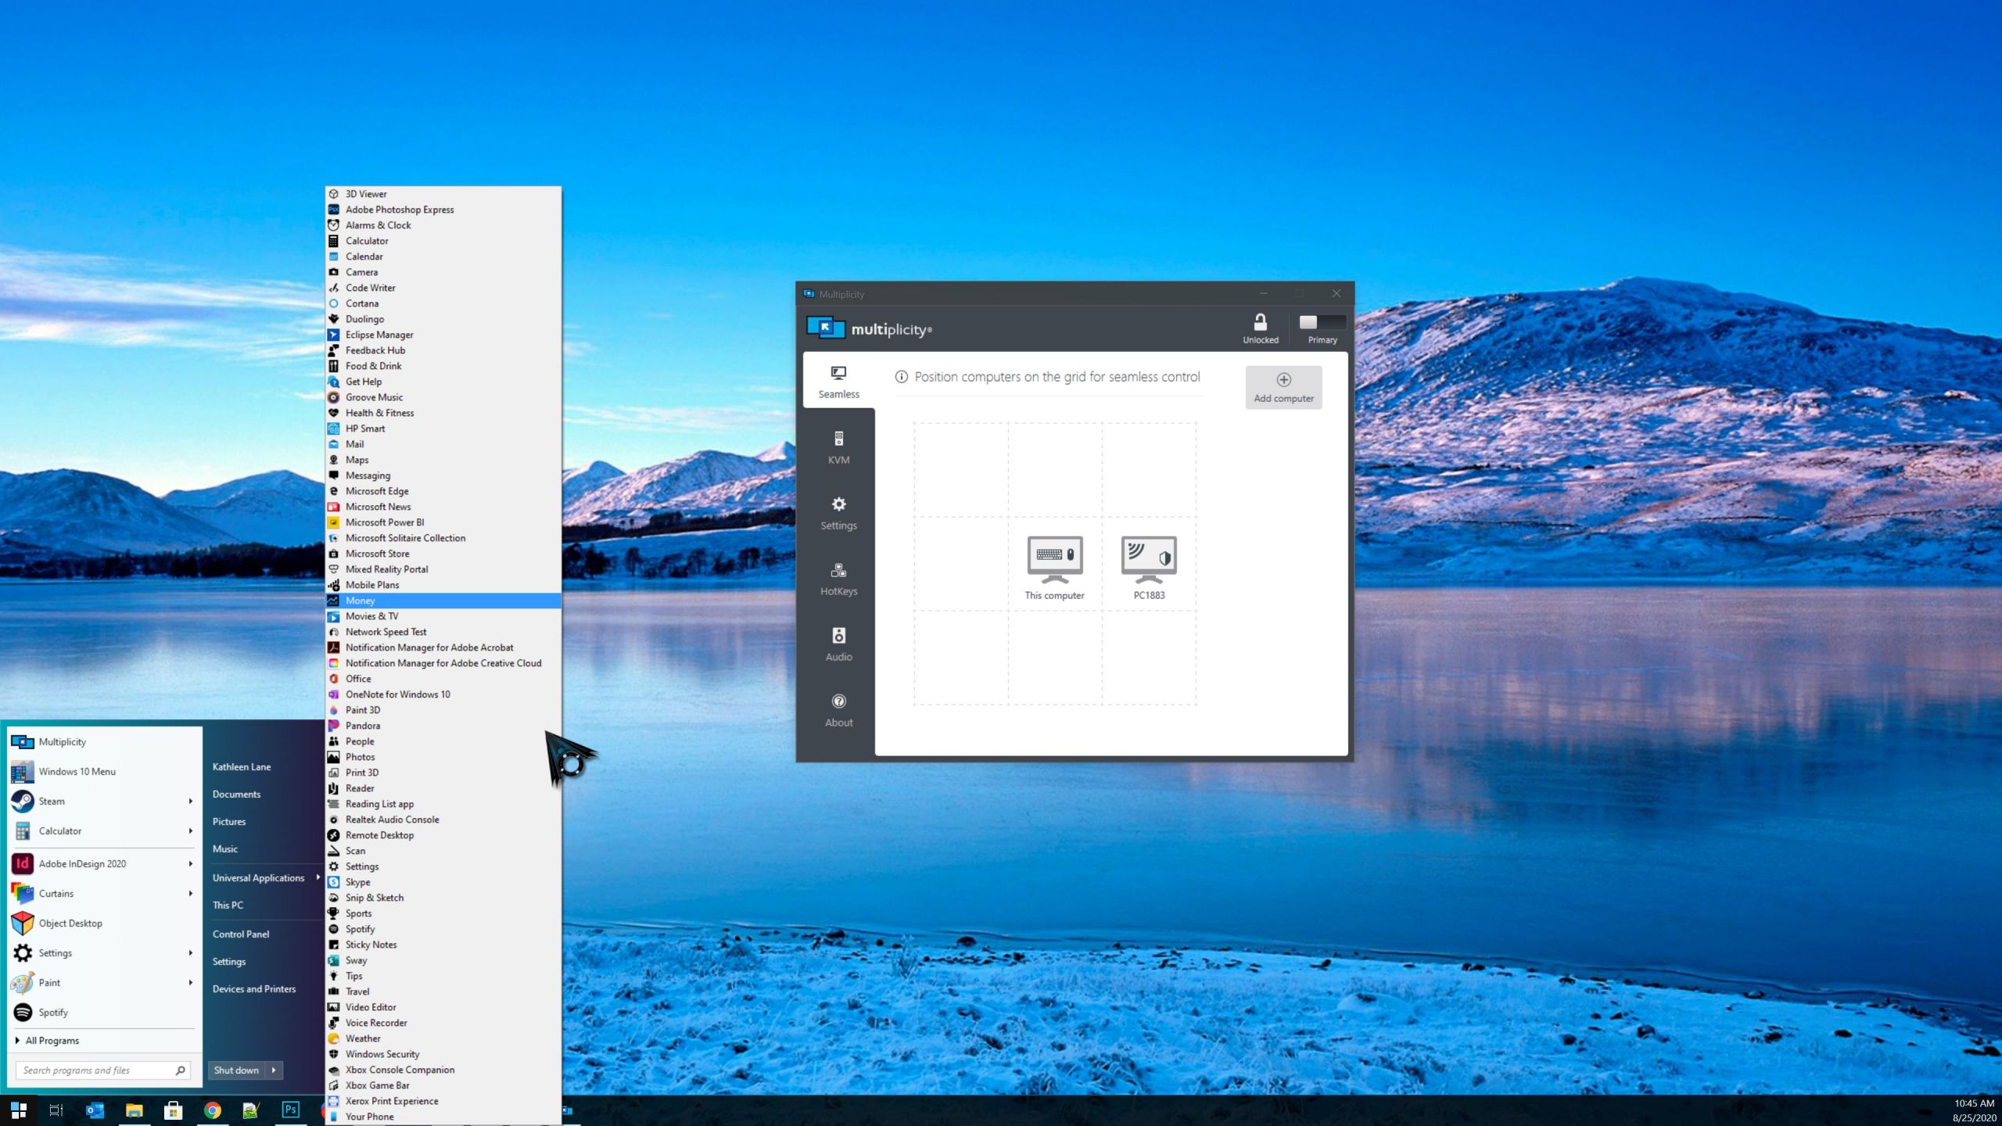Open the About section
This screenshot has height=1126, width=2002.
pyautogui.click(x=838, y=710)
